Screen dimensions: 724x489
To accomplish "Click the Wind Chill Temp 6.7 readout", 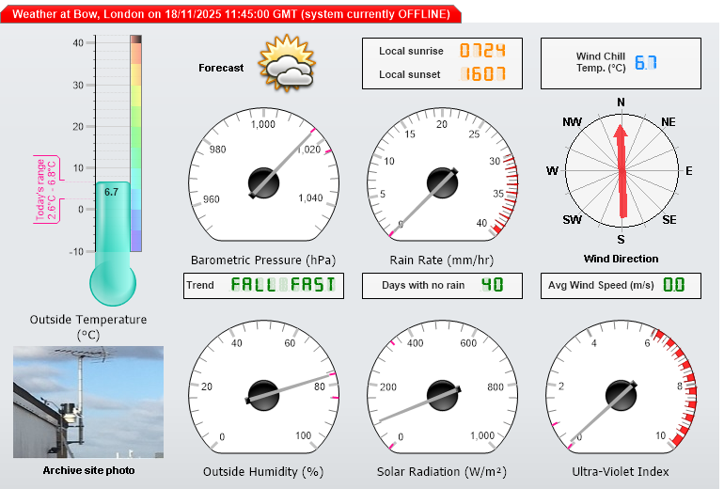I will 645,63.
